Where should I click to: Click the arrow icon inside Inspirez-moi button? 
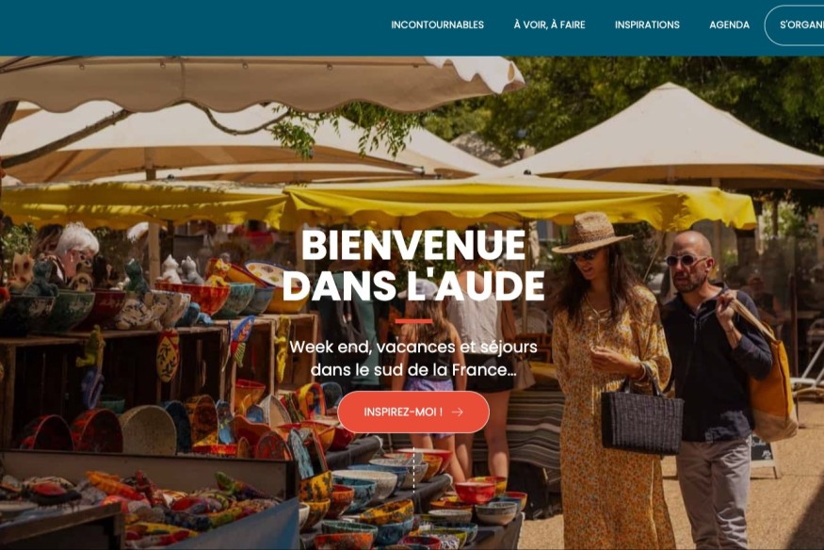[x=457, y=412]
